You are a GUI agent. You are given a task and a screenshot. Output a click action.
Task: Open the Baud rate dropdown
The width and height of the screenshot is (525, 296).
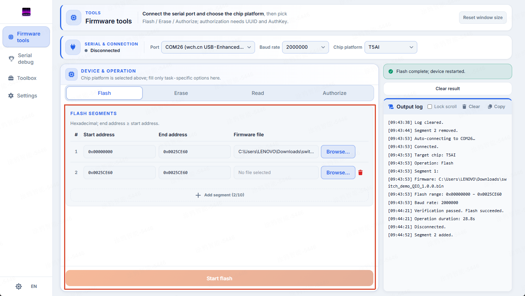click(x=305, y=47)
